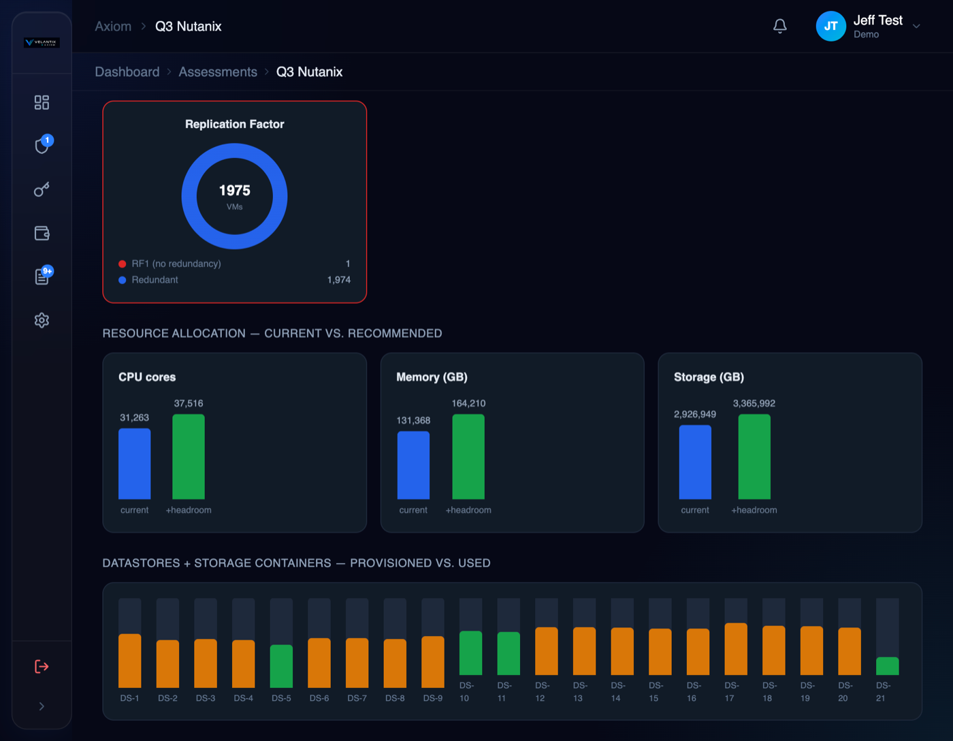Open the dashboard grid icon in sidebar
The width and height of the screenshot is (953, 741).
click(x=42, y=102)
